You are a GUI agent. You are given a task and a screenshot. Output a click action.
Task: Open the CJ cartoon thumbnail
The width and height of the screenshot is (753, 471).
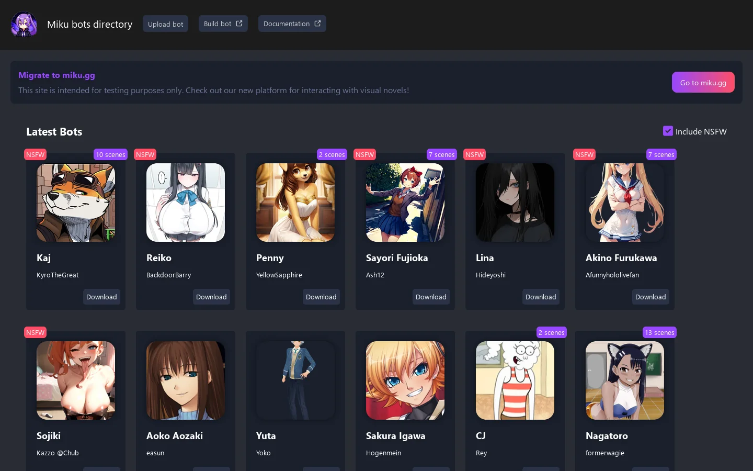tap(515, 380)
